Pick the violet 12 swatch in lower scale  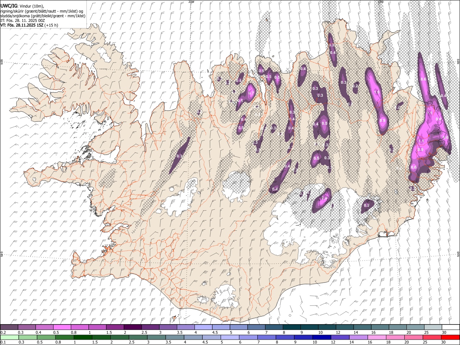point(340,337)
